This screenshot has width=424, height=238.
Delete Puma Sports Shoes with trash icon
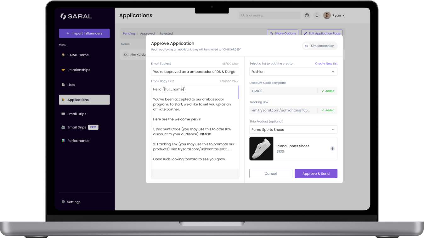[332, 149]
